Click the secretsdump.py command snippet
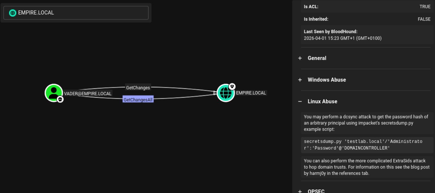This screenshot has width=435, height=193. click(x=366, y=145)
